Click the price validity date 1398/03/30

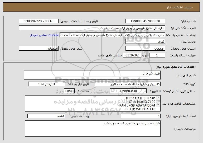click(128, 91)
